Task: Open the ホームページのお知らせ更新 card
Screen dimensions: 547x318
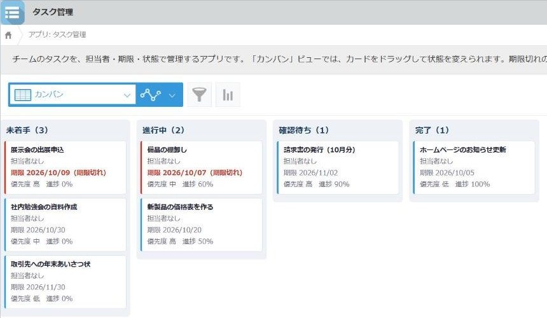Action: click(x=474, y=167)
